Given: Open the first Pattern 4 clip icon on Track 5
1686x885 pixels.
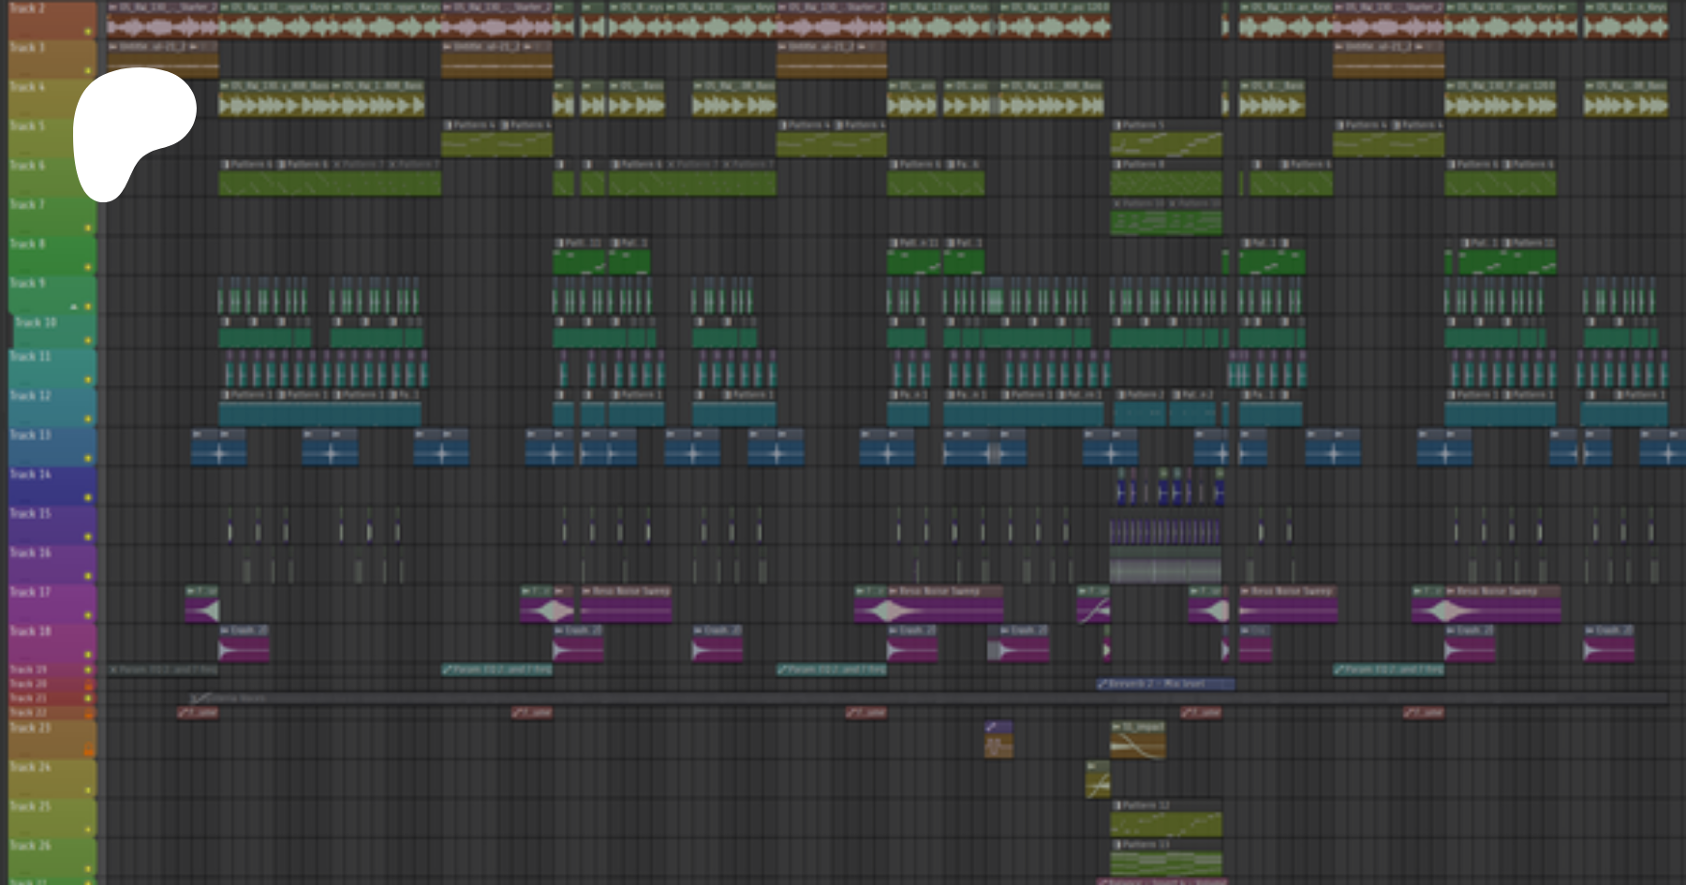Looking at the screenshot, I should point(449,125).
